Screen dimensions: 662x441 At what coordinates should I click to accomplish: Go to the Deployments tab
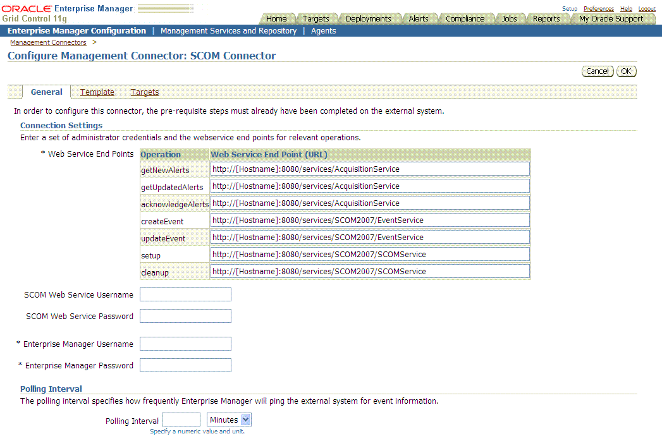click(x=368, y=18)
